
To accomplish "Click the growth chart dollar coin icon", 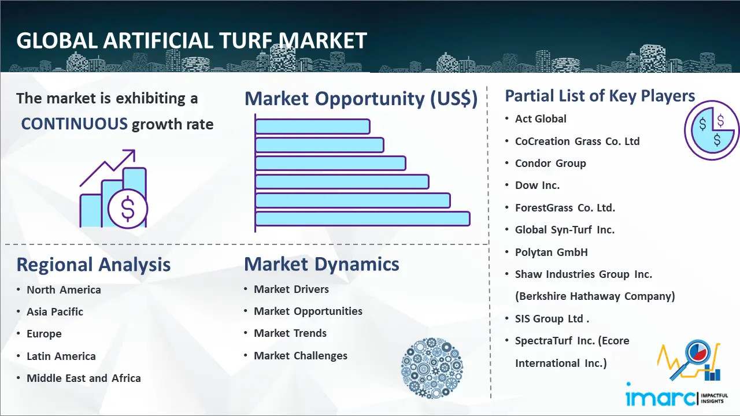I will coord(114,189).
